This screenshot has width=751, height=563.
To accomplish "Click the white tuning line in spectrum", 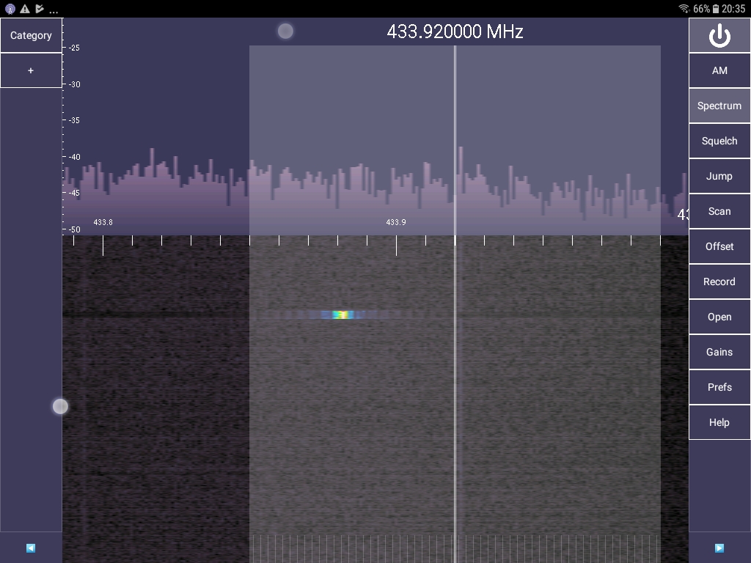I will click(455, 140).
